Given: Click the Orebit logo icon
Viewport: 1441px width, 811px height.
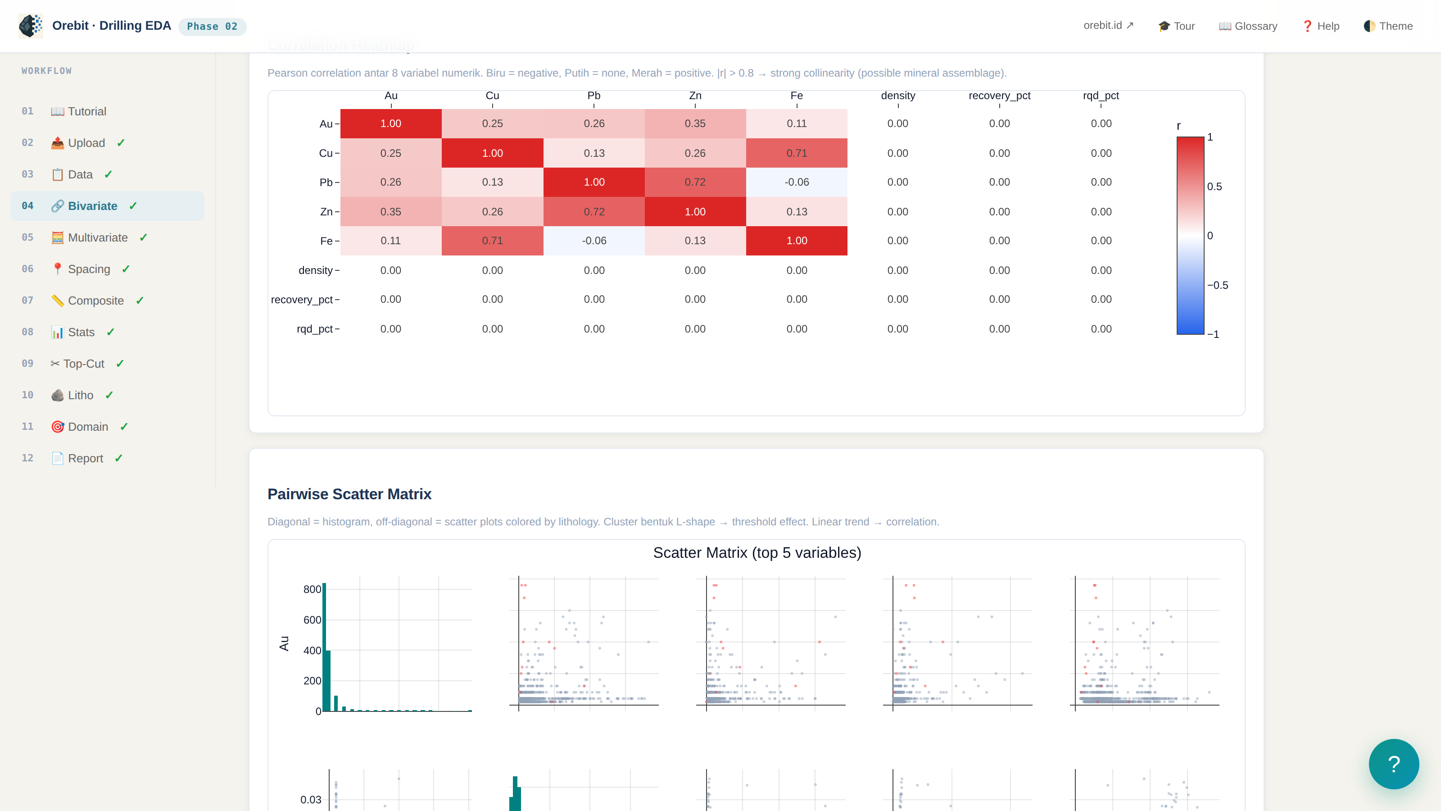Looking at the screenshot, I should tap(30, 26).
